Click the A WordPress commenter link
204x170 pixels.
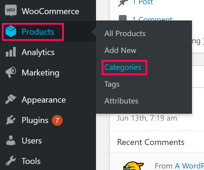(189, 166)
